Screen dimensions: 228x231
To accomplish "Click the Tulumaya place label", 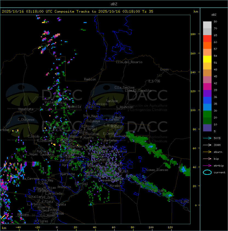I will pos(93,121).
